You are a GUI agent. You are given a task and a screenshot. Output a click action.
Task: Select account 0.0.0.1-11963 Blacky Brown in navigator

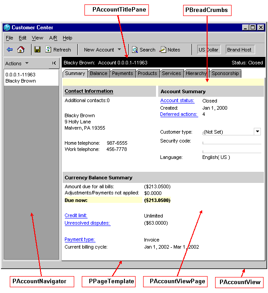click(31, 78)
